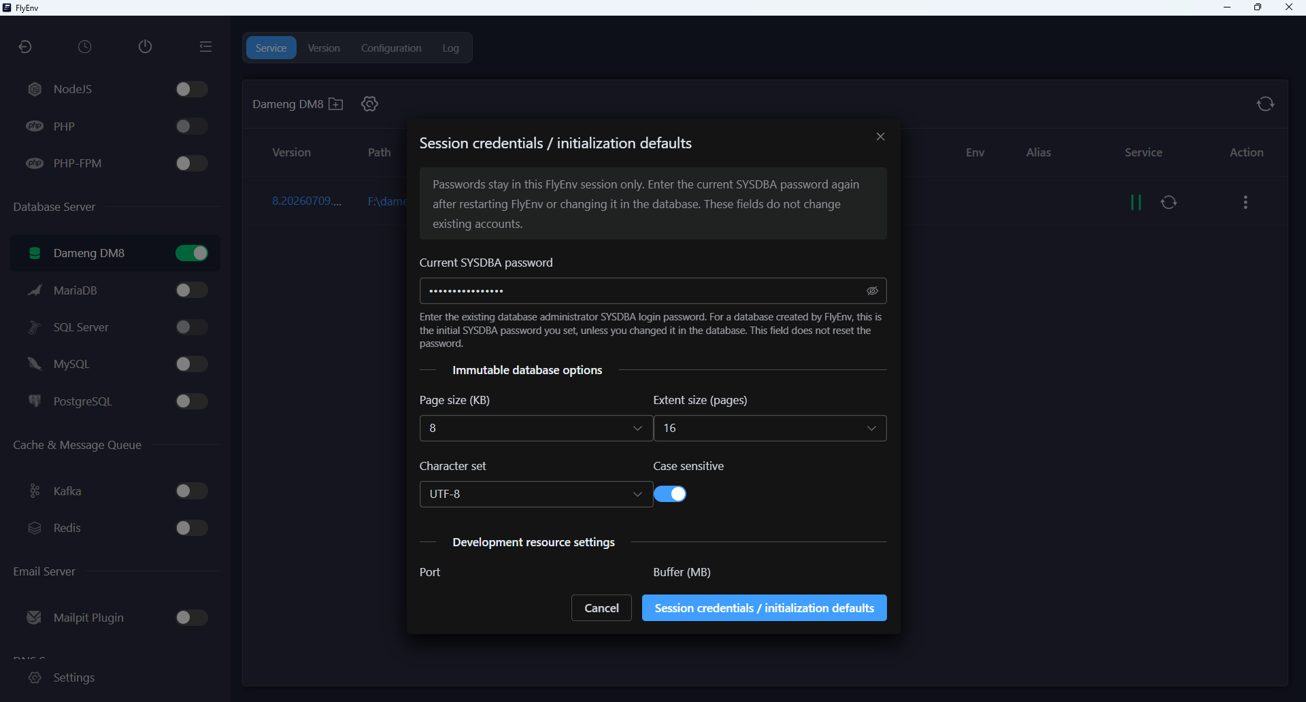Enable the PHP-FPM toggle

point(191,163)
